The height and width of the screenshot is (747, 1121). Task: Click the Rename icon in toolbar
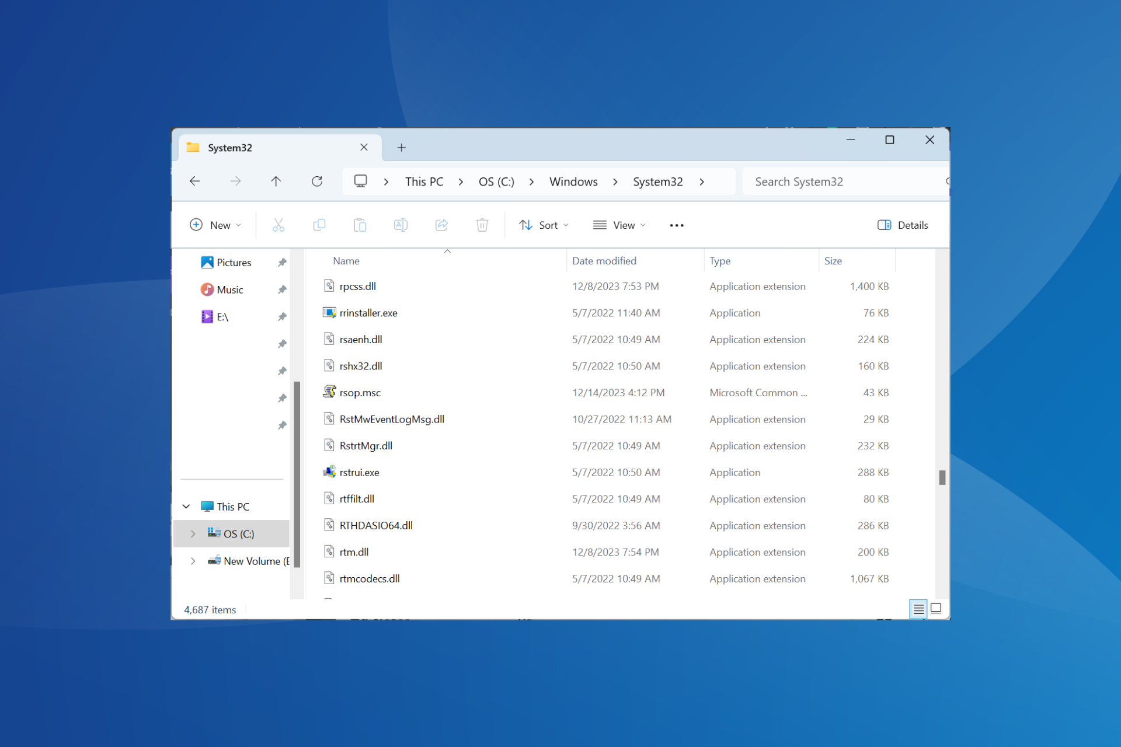tap(401, 225)
